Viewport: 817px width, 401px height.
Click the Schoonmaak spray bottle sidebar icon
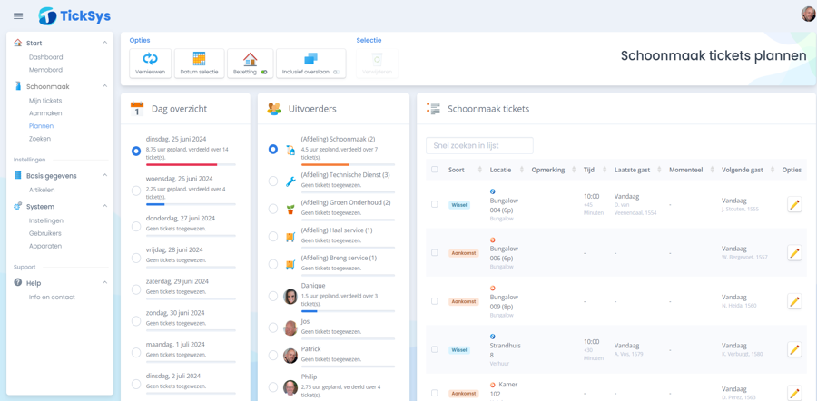pyautogui.click(x=18, y=86)
